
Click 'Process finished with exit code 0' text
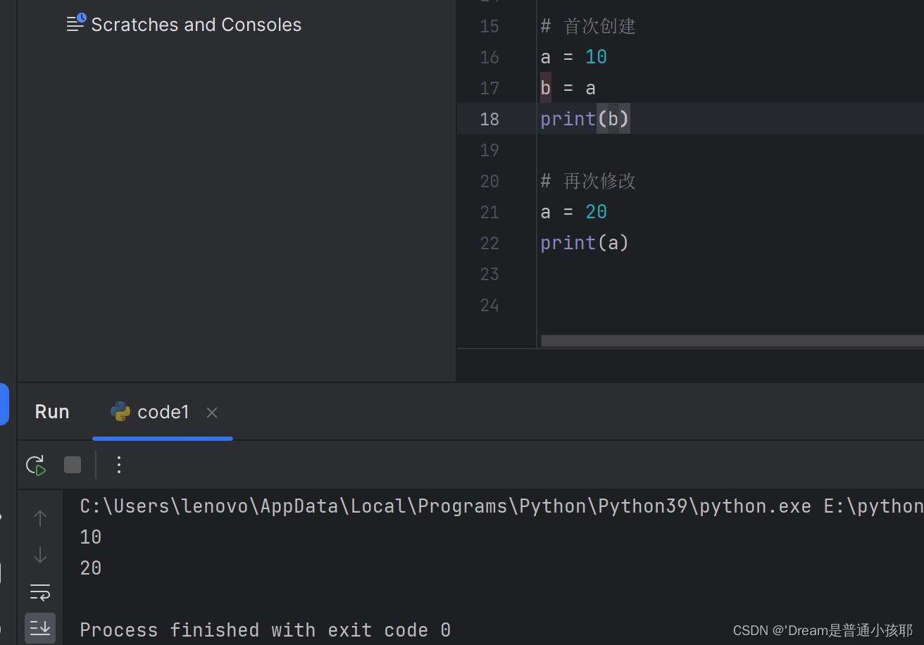(266, 630)
